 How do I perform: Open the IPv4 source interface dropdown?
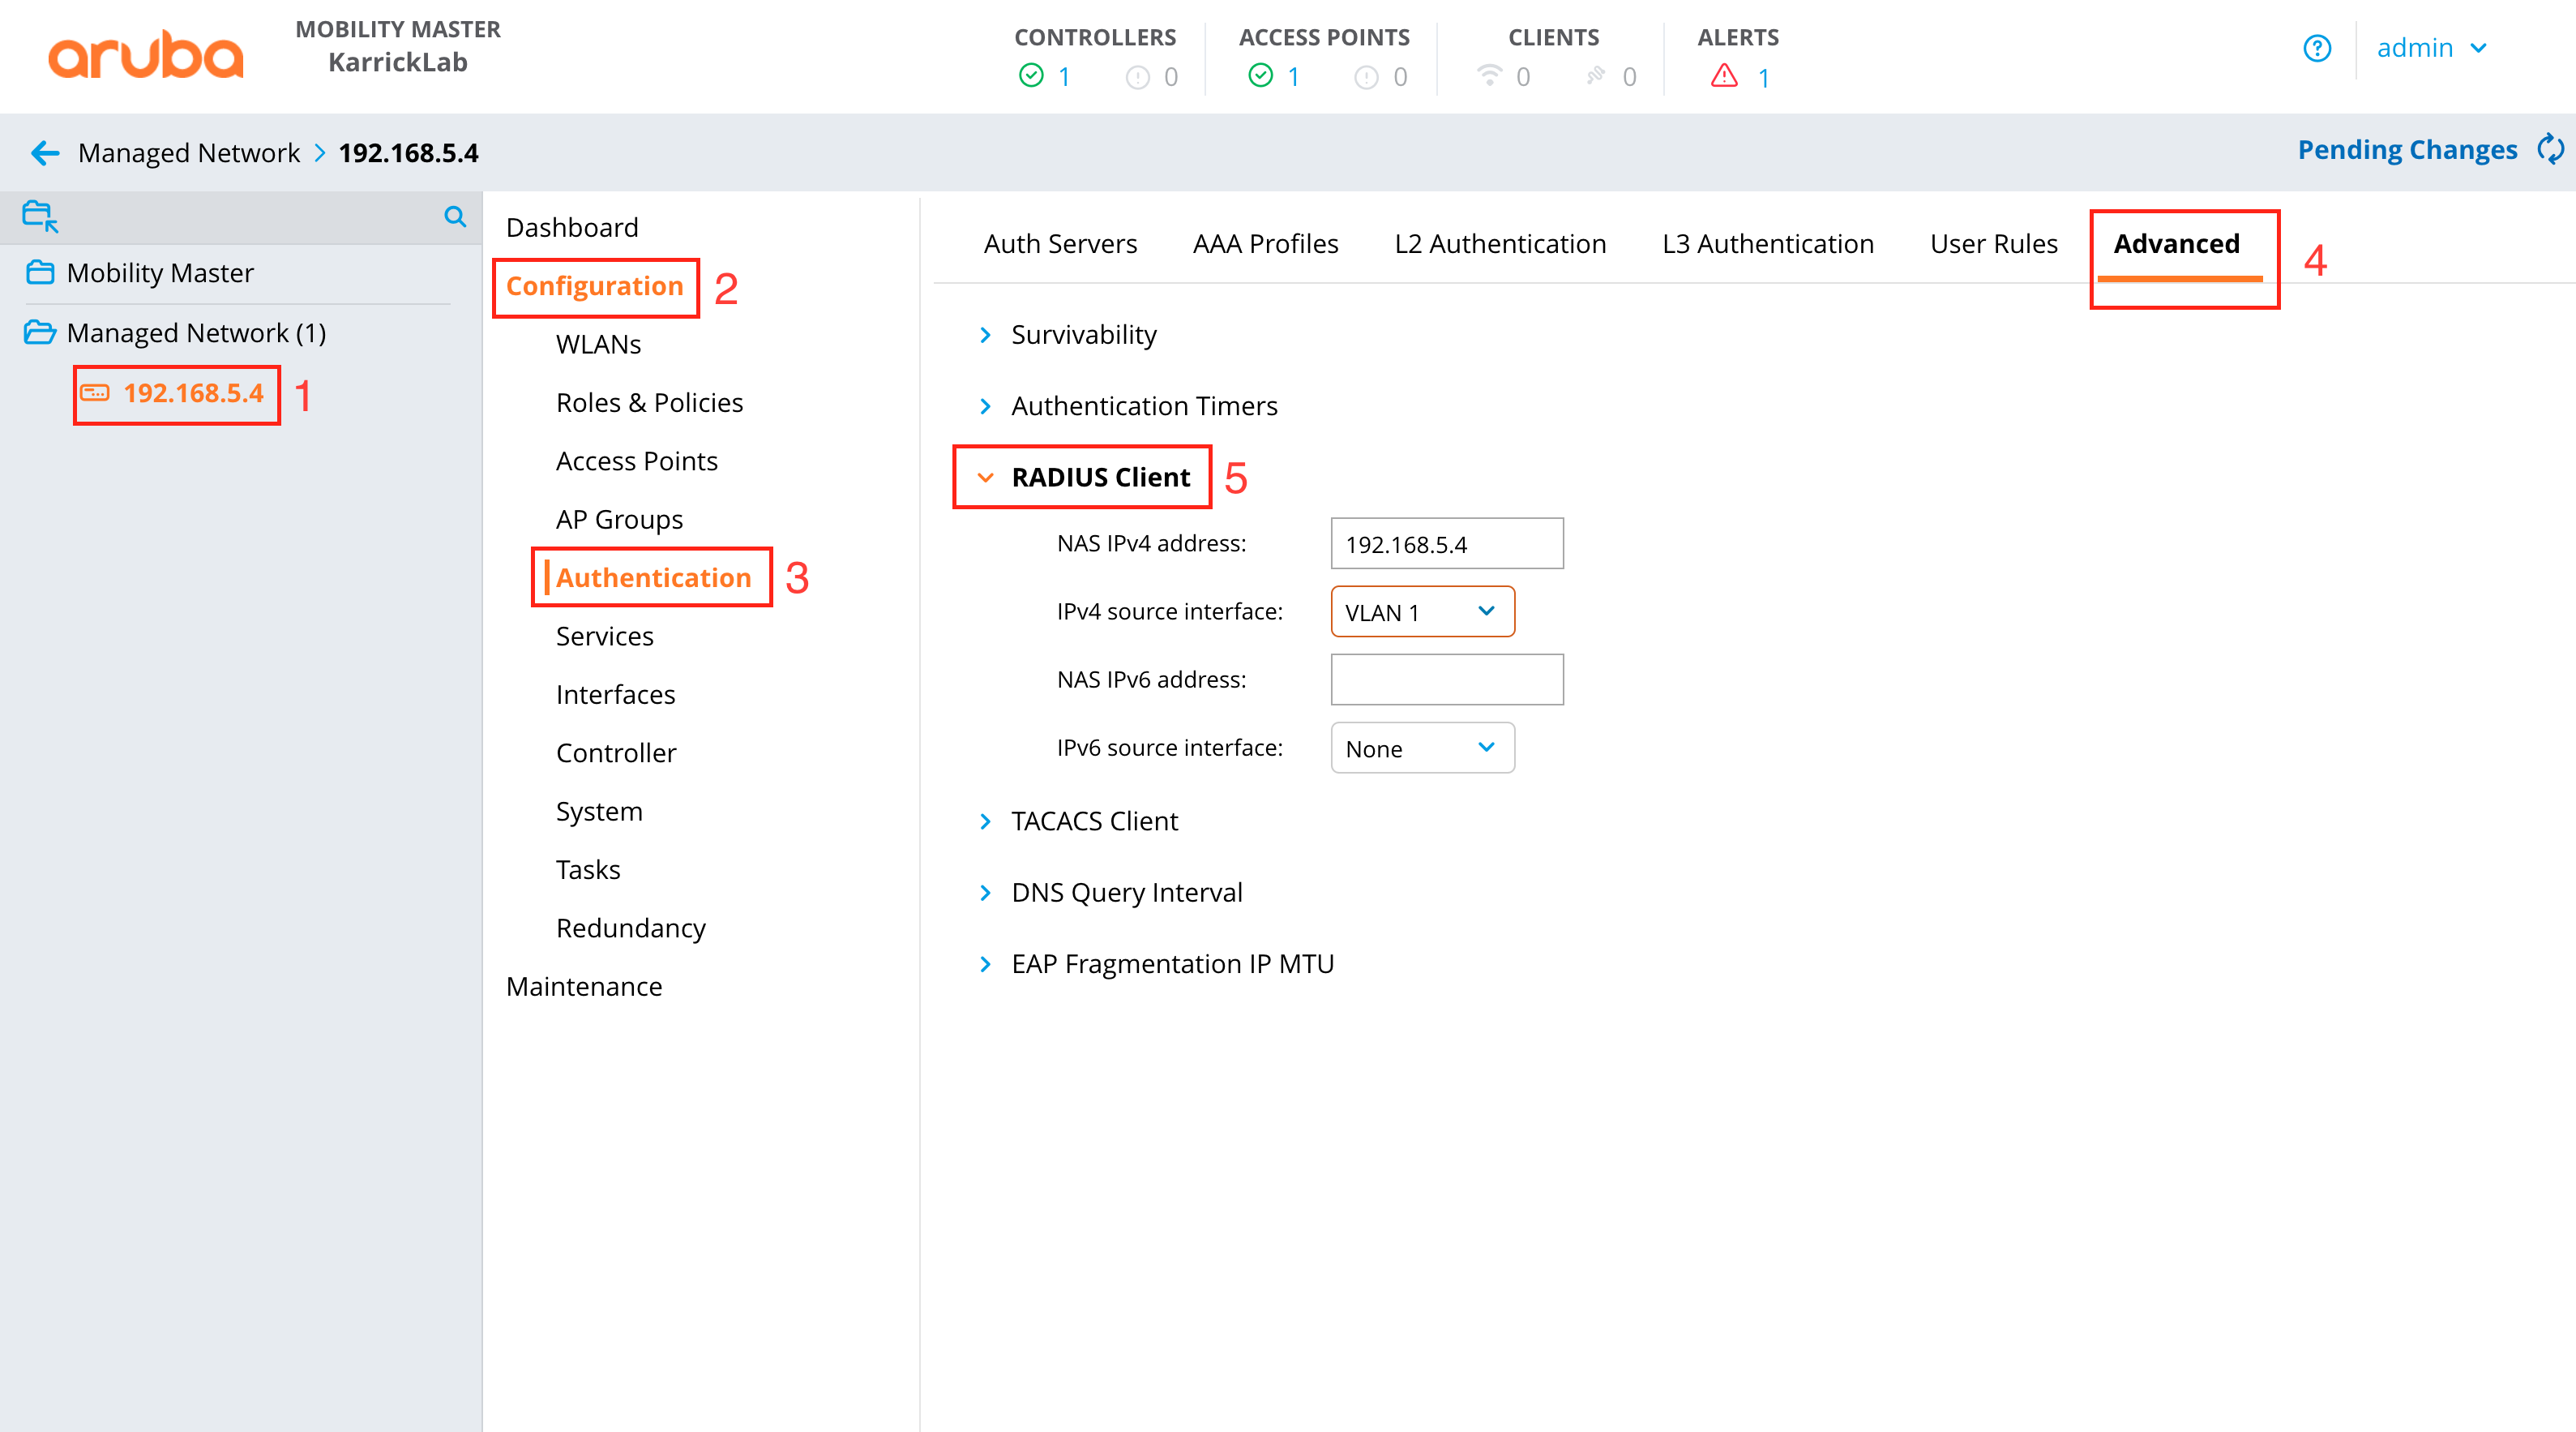click(1421, 611)
